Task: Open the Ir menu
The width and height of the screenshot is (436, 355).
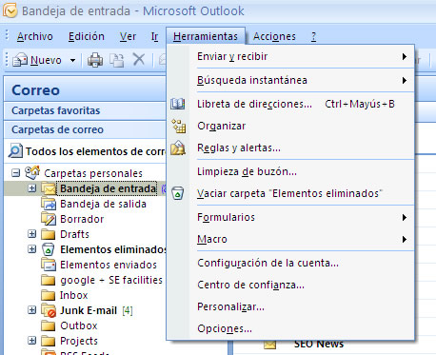Action: tap(154, 36)
